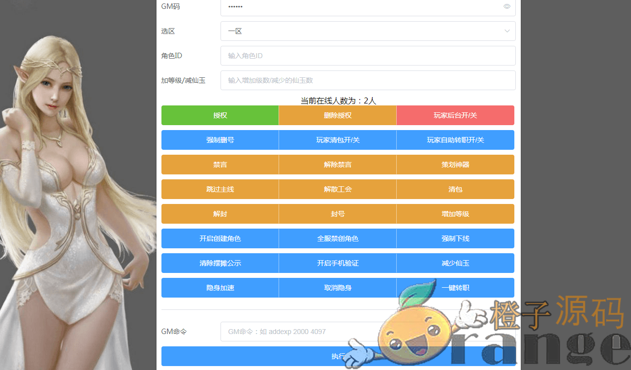The height and width of the screenshot is (370, 631).
Task: Click the 策划神器 button
Action: click(455, 165)
